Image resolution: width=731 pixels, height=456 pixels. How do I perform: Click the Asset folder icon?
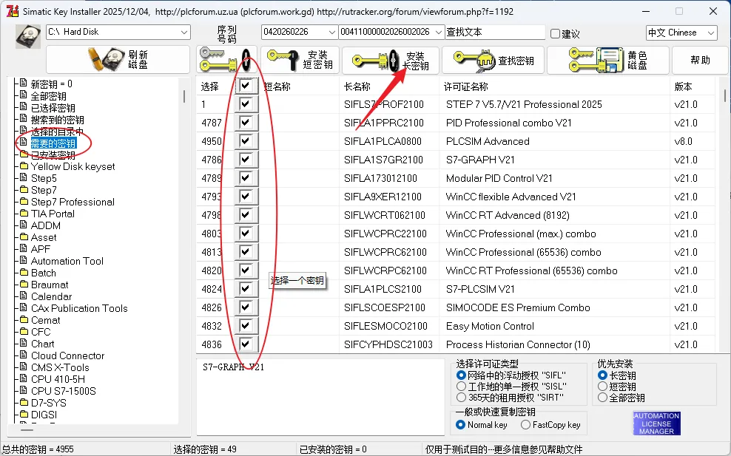24,236
